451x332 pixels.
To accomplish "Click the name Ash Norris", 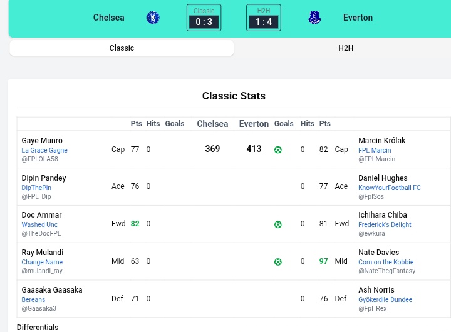I will (376, 289).
